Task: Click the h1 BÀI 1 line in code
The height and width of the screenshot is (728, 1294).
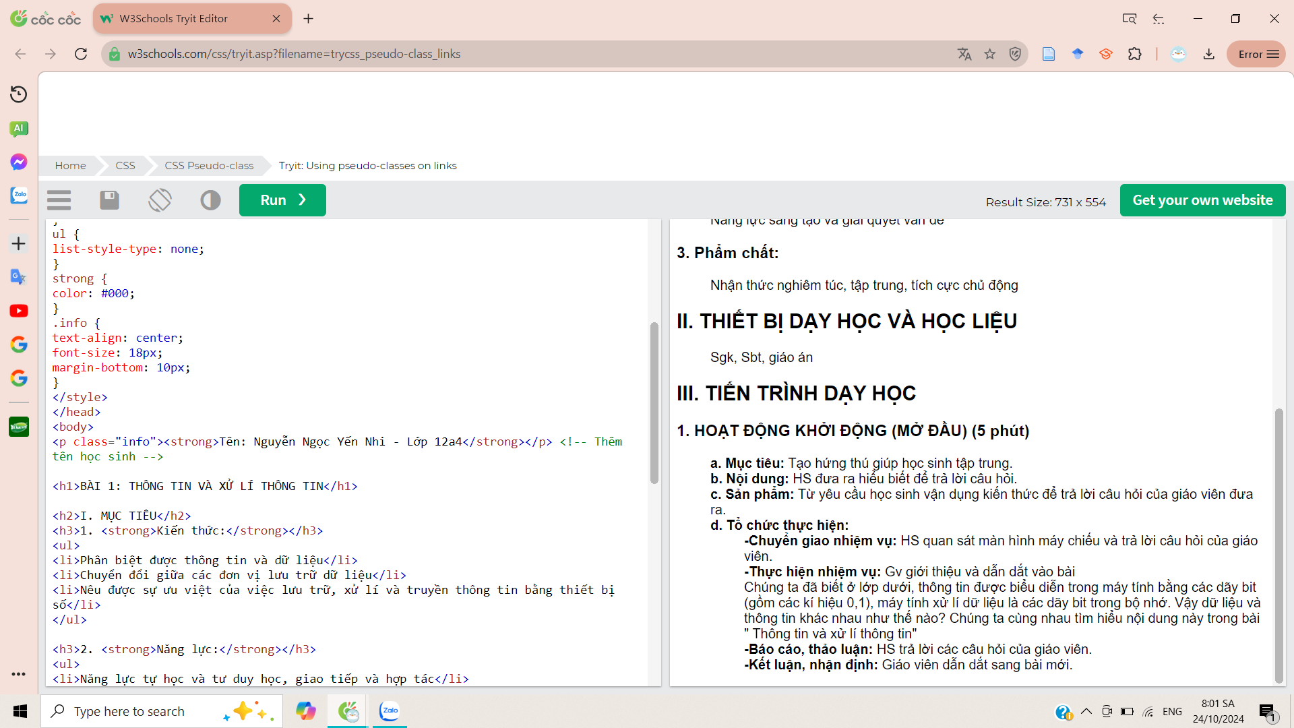Action: [205, 486]
